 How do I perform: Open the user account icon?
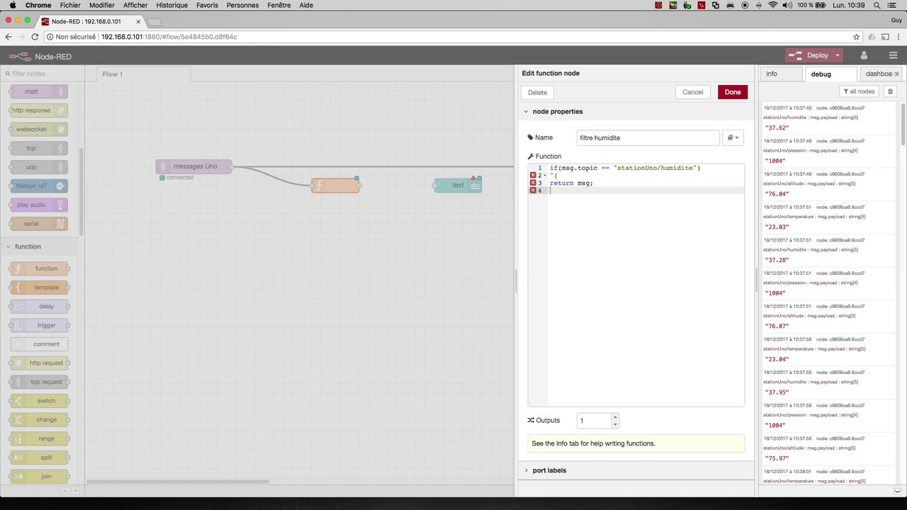point(864,55)
